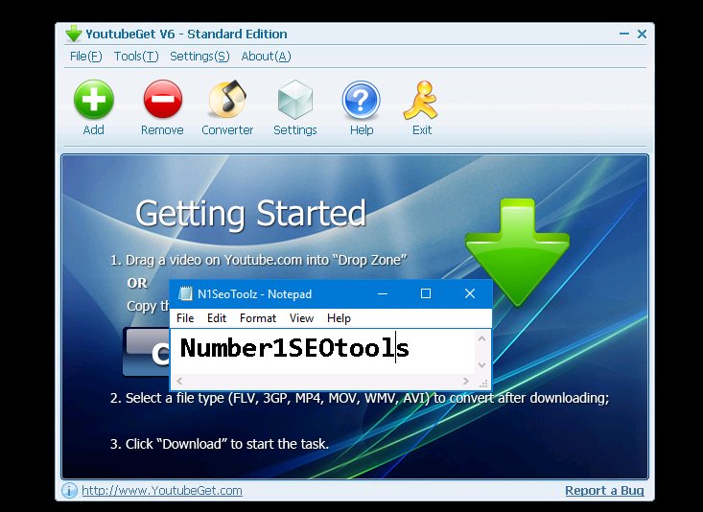The image size is (703, 512).
Task: Click the YoutubeGet green arrow title icon
Action: (x=74, y=35)
